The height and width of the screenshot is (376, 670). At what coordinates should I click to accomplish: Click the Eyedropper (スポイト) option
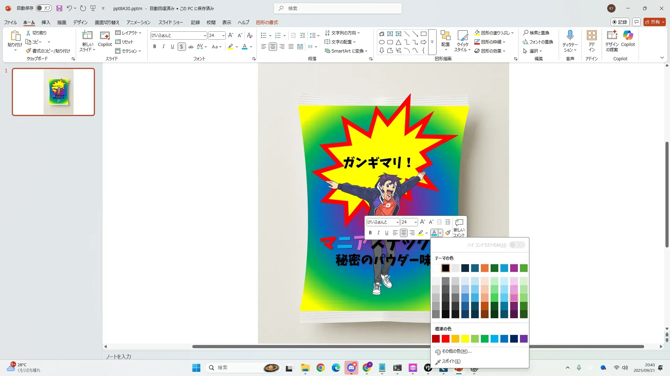pyautogui.click(x=451, y=361)
